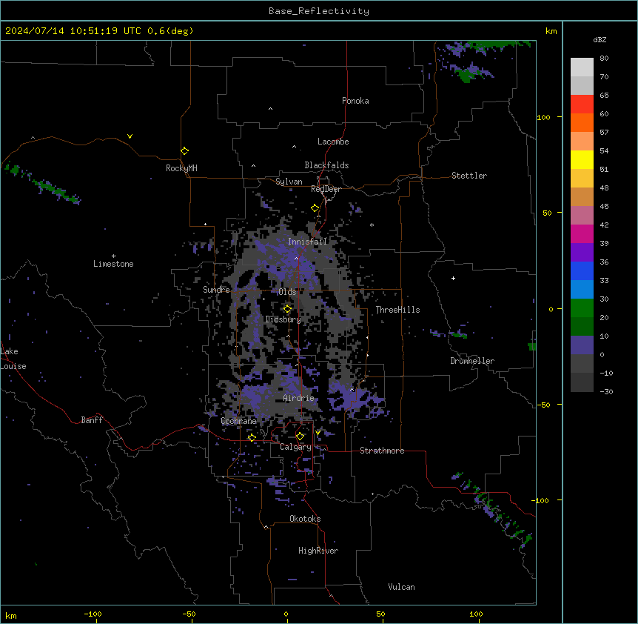Click the dBZ legend heading
The width and height of the screenshot is (638, 624).
[x=600, y=39]
